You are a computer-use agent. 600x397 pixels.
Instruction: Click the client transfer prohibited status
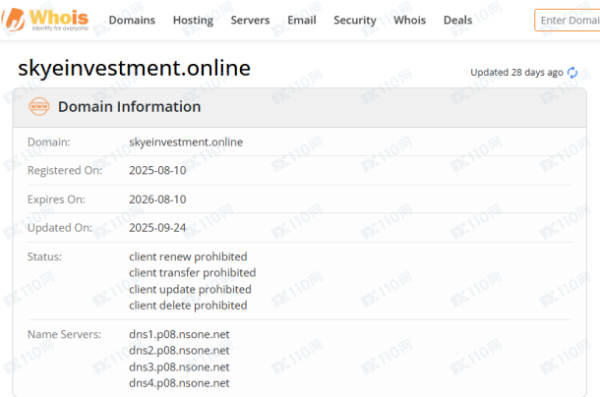192,272
